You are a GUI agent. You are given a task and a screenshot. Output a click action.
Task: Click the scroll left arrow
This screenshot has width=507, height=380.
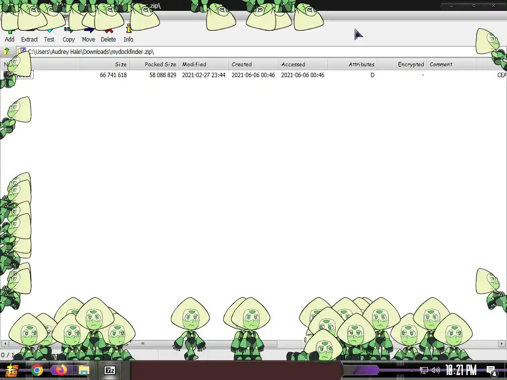coord(5,343)
